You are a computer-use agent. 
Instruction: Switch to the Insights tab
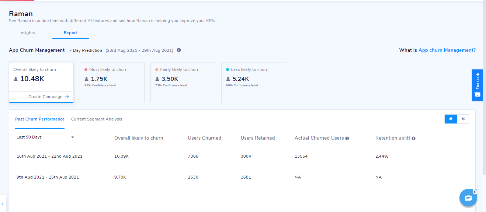click(x=27, y=33)
